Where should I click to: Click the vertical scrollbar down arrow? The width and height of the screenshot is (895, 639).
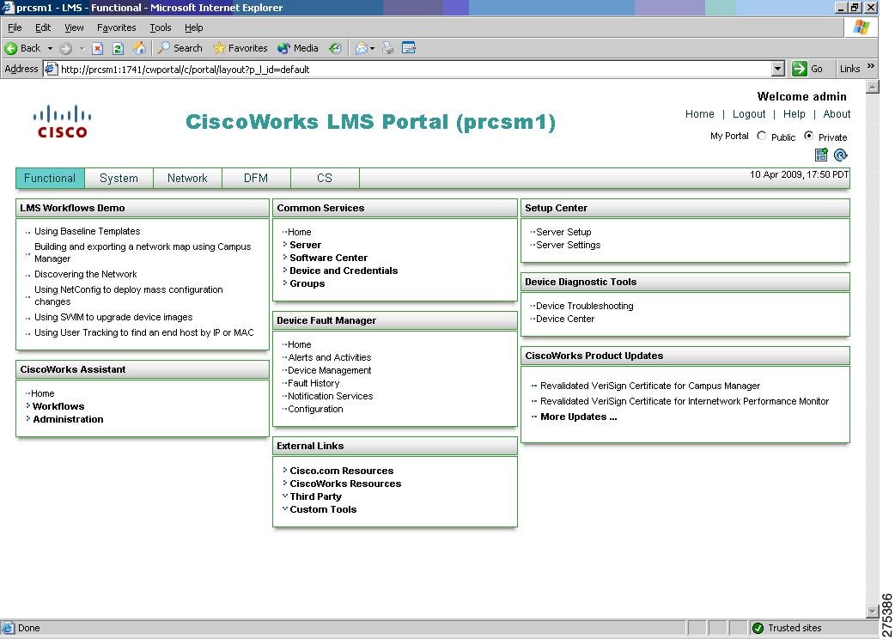click(872, 611)
